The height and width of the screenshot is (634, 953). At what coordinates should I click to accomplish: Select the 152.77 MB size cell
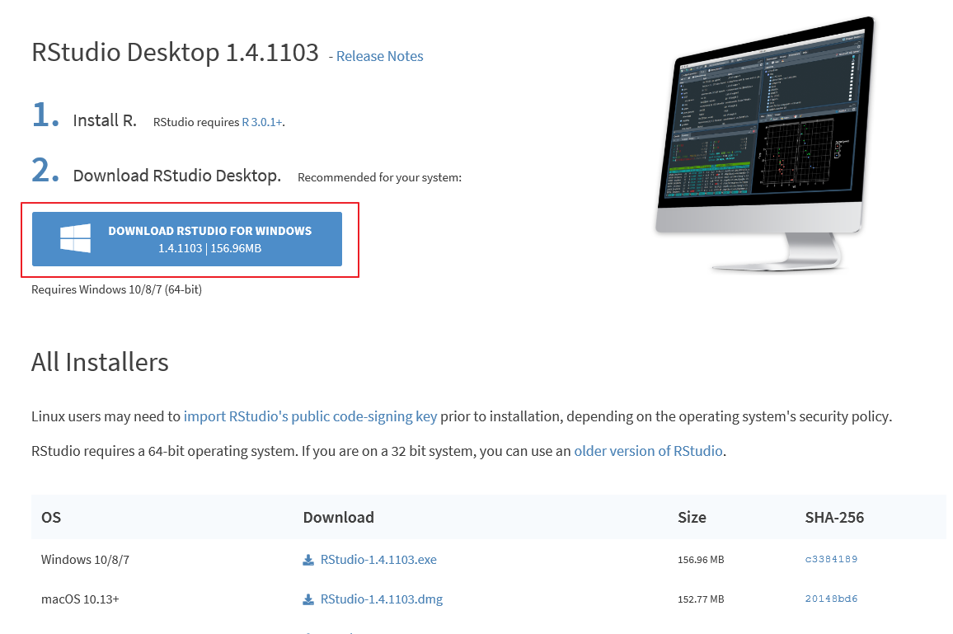(x=701, y=599)
